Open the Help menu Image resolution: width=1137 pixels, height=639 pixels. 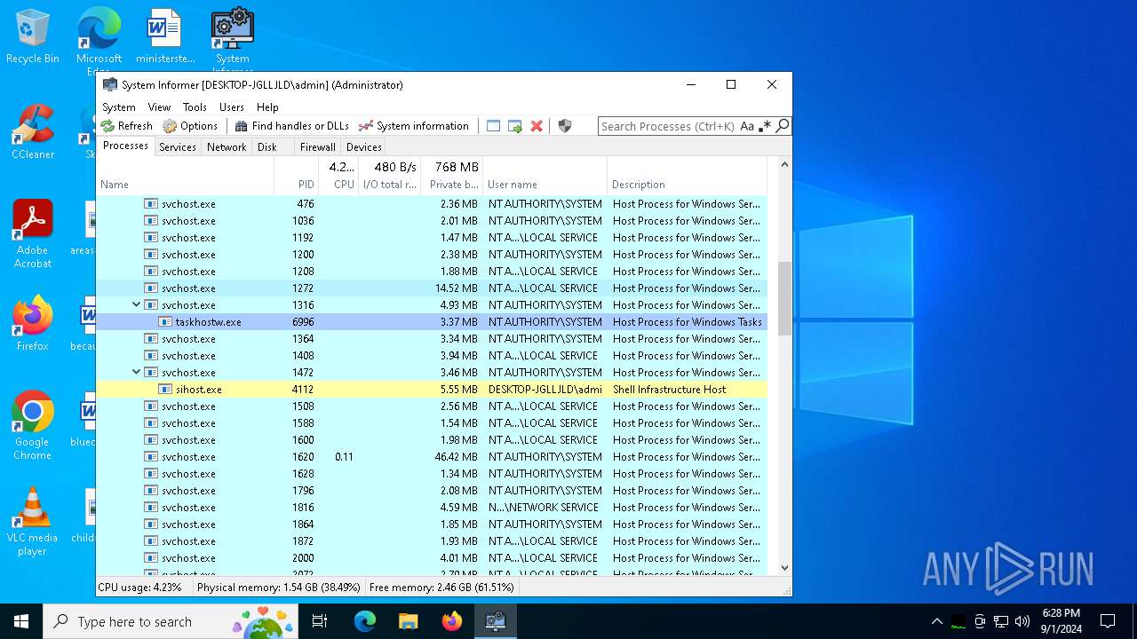(x=267, y=106)
